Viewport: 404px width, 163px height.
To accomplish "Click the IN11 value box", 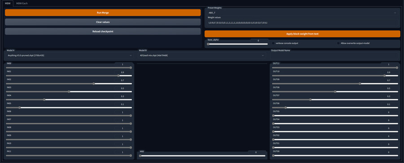I will [x=123, y=152].
